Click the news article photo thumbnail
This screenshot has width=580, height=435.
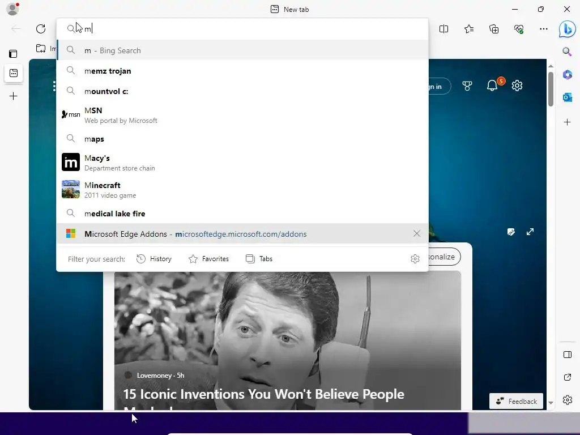click(287, 340)
